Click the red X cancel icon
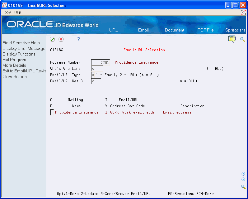The height and width of the screenshot is (199, 248). click(61, 39)
